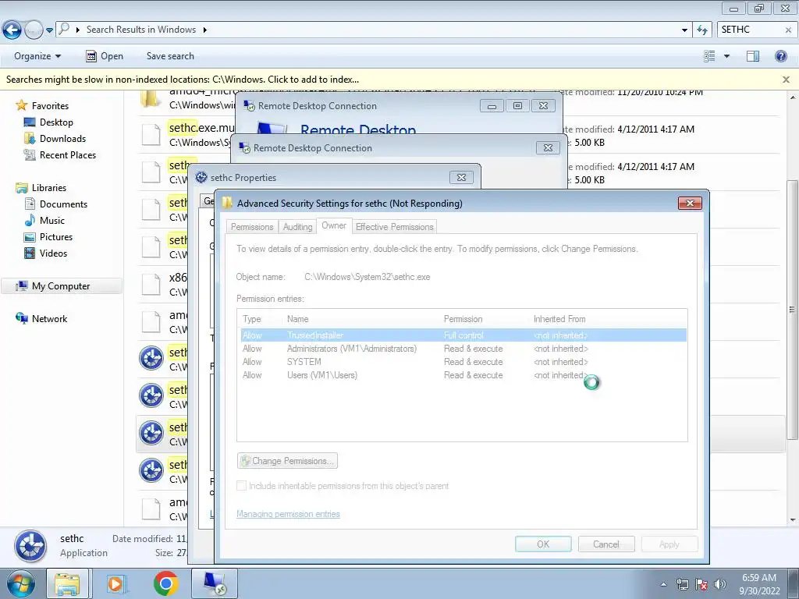Click OK in Advanced Security Settings
The width and height of the screenshot is (799, 599).
click(543, 544)
